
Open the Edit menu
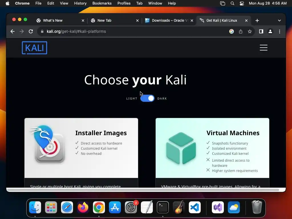[x=51, y=3]
